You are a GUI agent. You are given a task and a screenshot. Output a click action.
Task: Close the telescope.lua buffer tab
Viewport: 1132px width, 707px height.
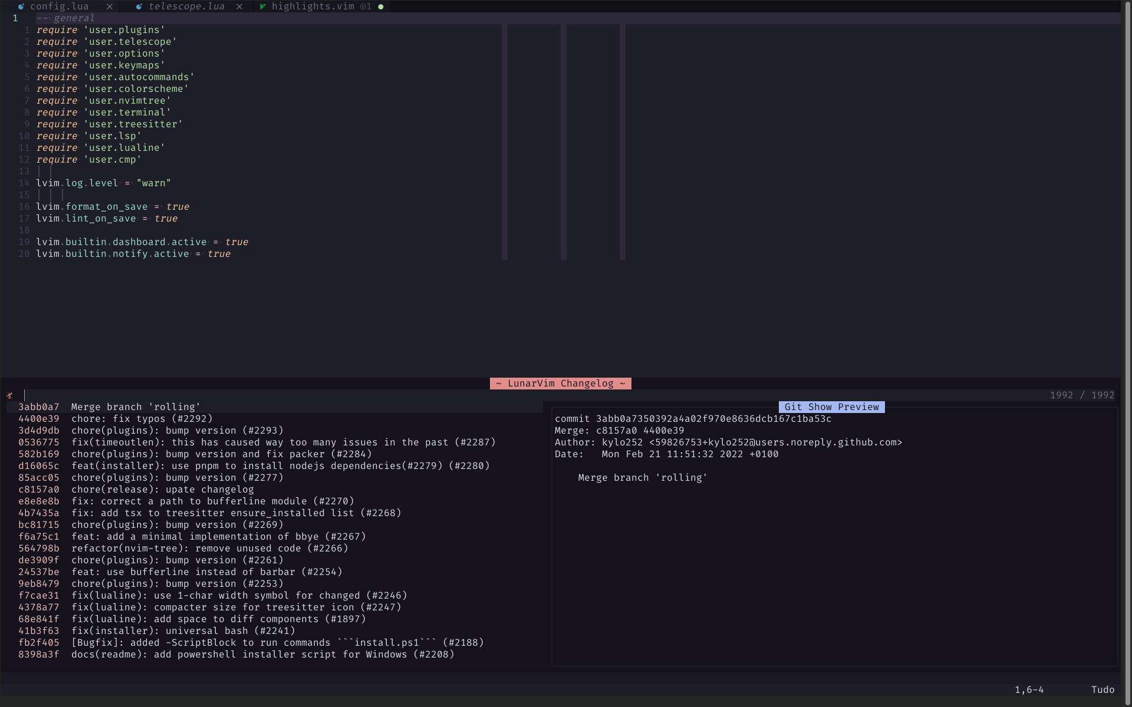(239, 6)
